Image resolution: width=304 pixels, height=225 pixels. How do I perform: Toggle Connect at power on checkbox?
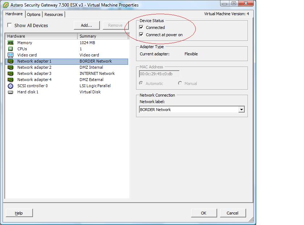coord(142,35)
